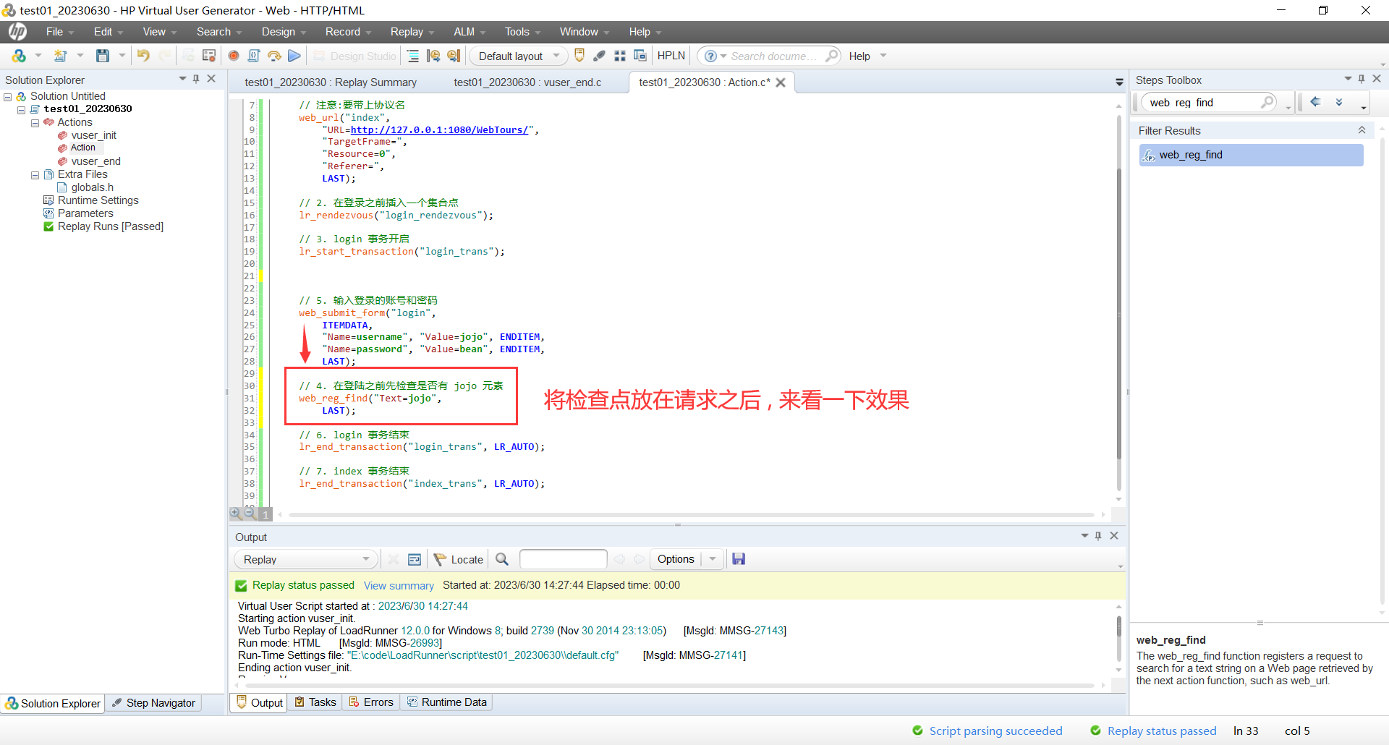
Task: Click the Run step-by-step icon
Action: coord(274,56)
